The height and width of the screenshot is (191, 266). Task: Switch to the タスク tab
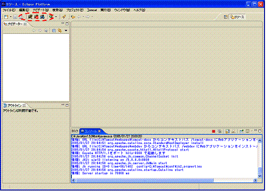point(75,131)
